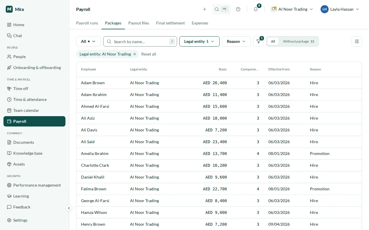Open Settings in sidebar
Viewport: 369px width, 230px height.
click(x=34, y=220)
